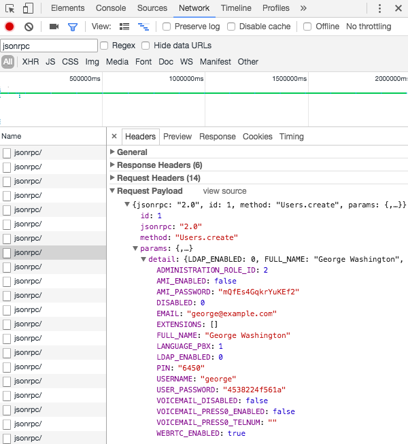Capture screenshots with camera icon
408x444 pixels.
[54, 27]
